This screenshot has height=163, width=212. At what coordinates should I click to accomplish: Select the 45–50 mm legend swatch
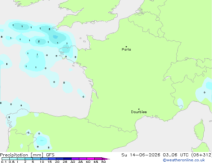pos(98,159)
